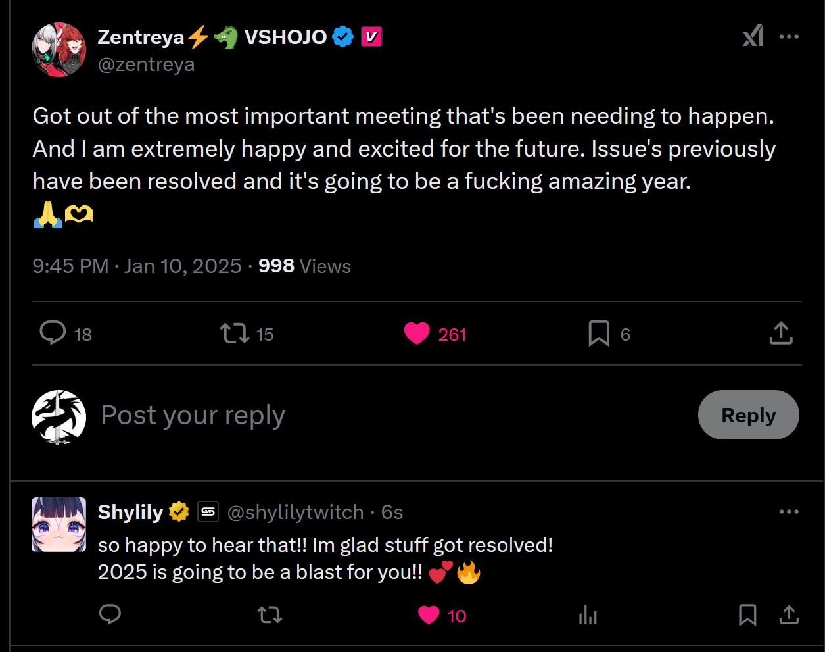825x652 pixels.
Task: Open Zentreya's profile avatar
Action: [59, 50]
